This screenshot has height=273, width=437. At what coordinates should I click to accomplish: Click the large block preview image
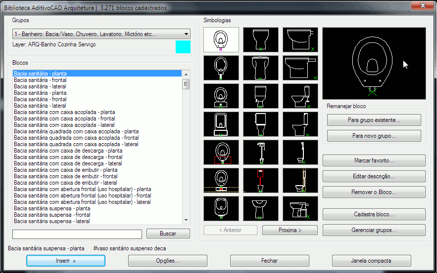374,63
